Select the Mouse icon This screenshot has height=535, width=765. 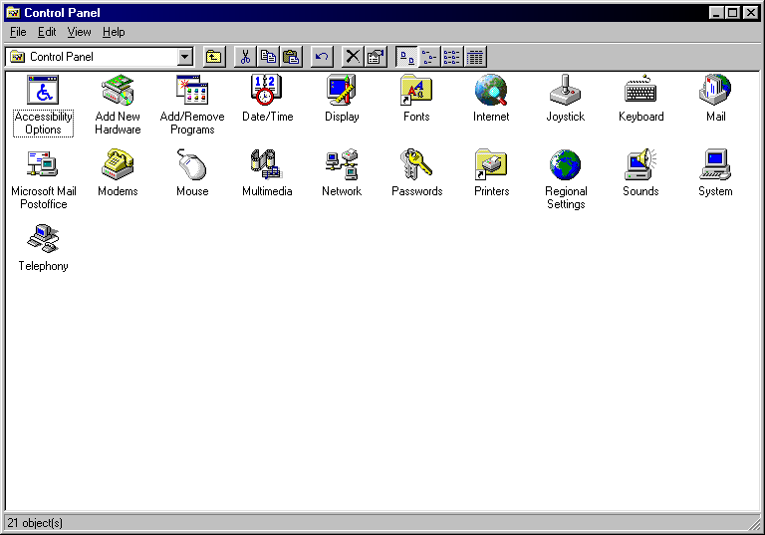192,164
